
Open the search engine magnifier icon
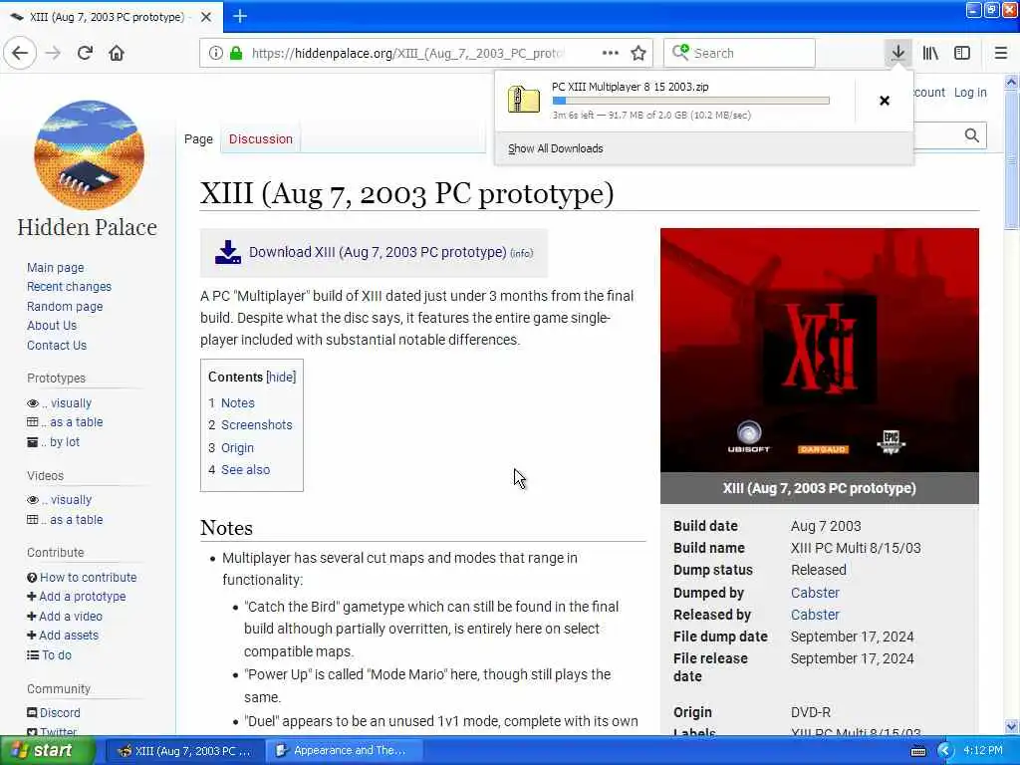point(680,52)
